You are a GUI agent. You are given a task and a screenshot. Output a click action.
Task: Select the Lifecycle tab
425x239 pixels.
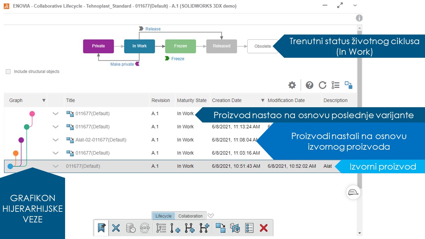coord(163,216)
